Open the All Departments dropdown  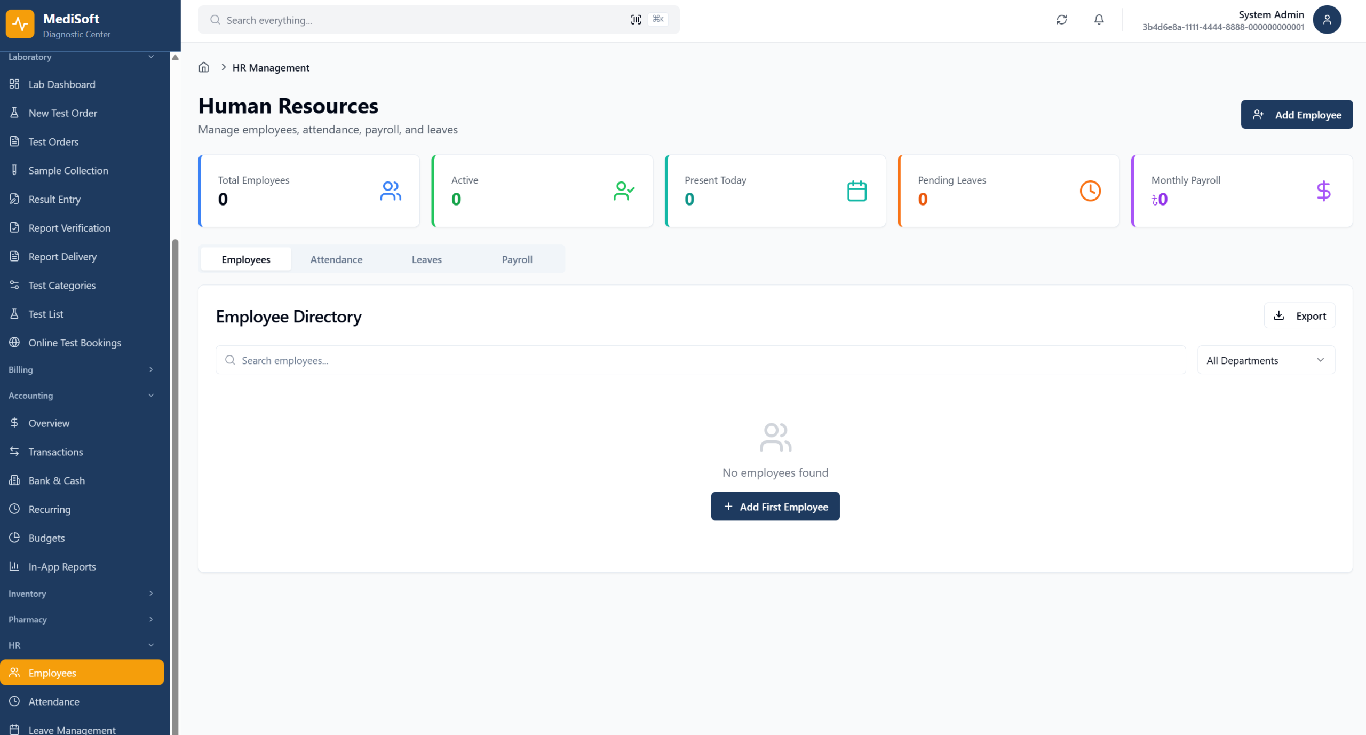click(x=1266, y=360)
